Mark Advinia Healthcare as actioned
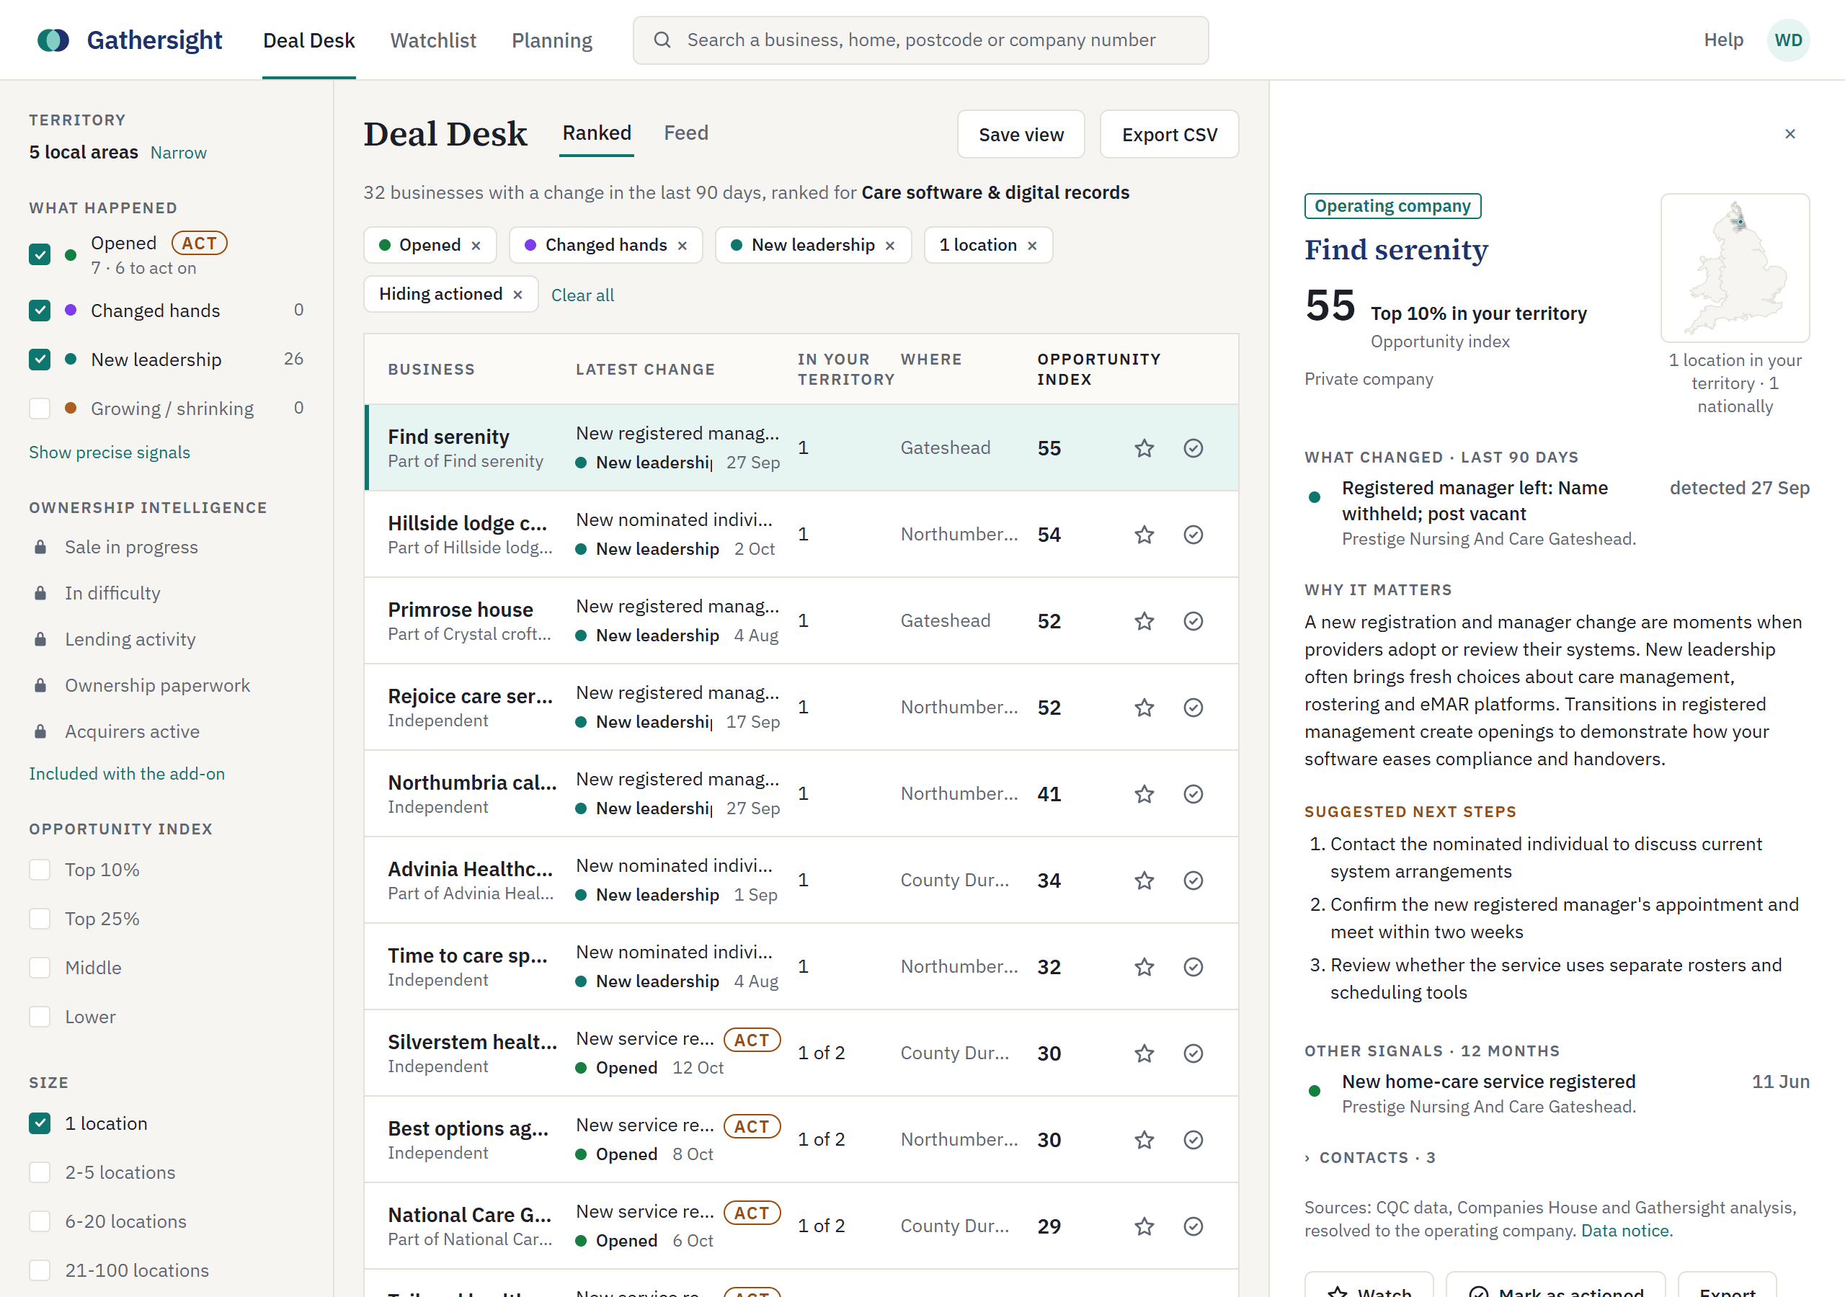Screen dimensions: 1845x1297 coord(1193,881)
